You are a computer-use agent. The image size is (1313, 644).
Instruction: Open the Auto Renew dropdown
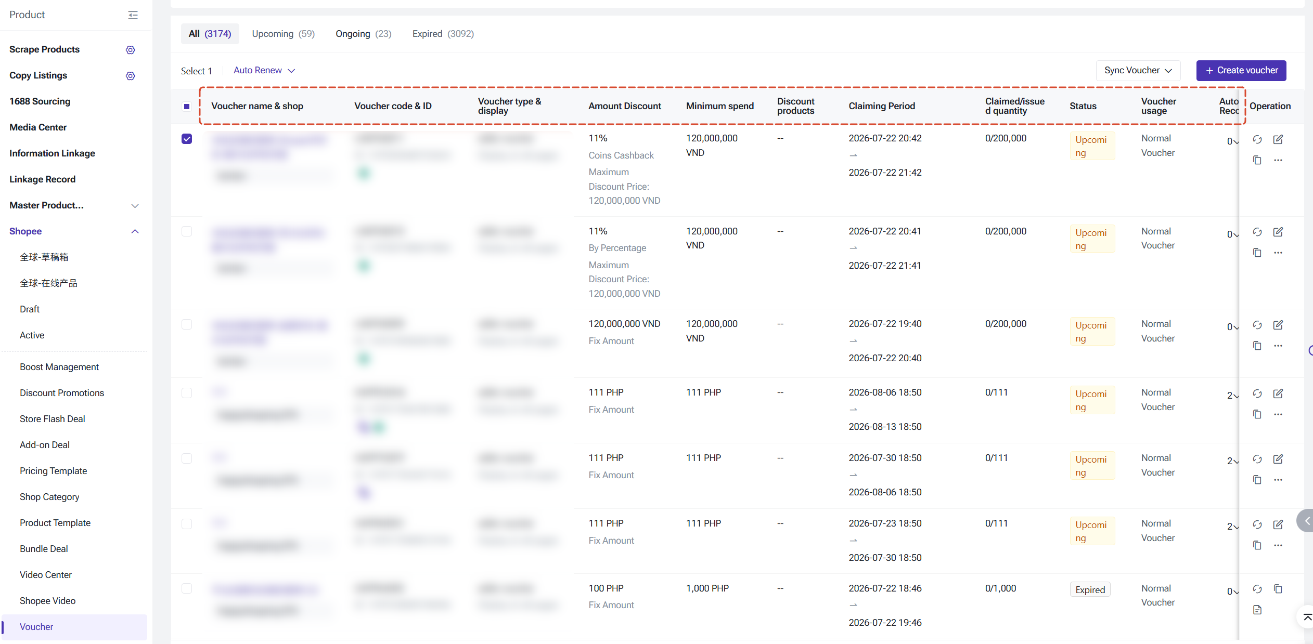point(264,70)
